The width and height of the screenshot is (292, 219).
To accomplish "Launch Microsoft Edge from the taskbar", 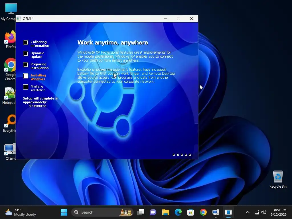I will [x=178, y=212].
